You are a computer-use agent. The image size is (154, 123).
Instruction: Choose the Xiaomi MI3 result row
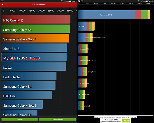click(34, 48)
